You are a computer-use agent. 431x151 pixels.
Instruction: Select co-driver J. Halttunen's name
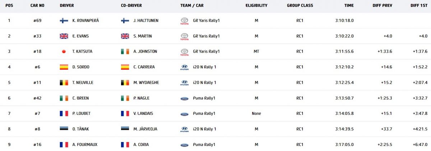(x=146, y=21)
